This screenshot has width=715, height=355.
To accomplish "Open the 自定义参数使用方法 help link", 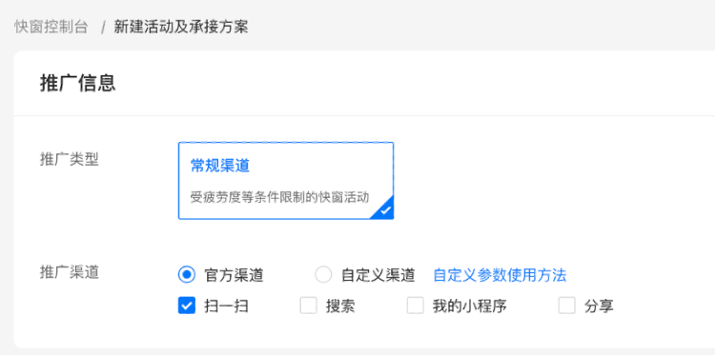I will tap(500, 275).
